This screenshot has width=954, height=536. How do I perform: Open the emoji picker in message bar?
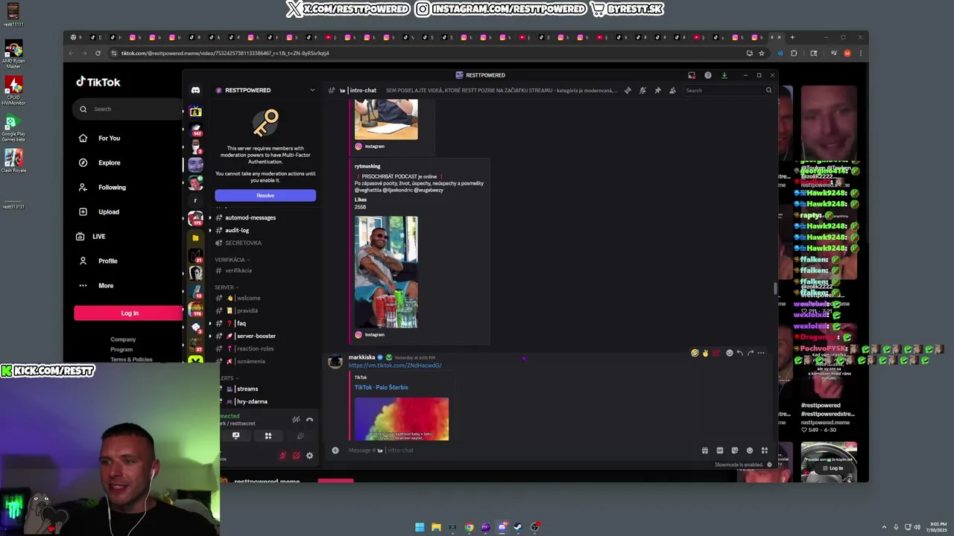click(749, 450)
